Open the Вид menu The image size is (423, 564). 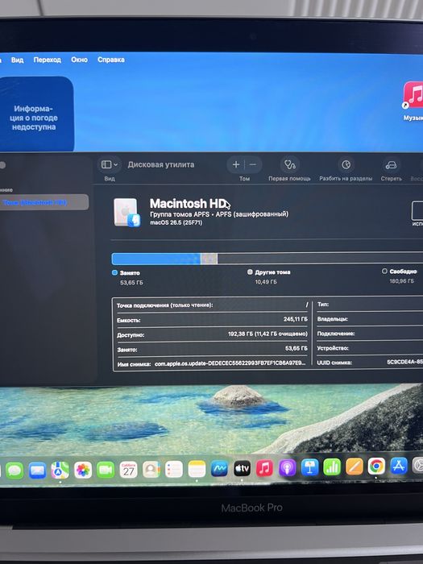pos(17,60)
